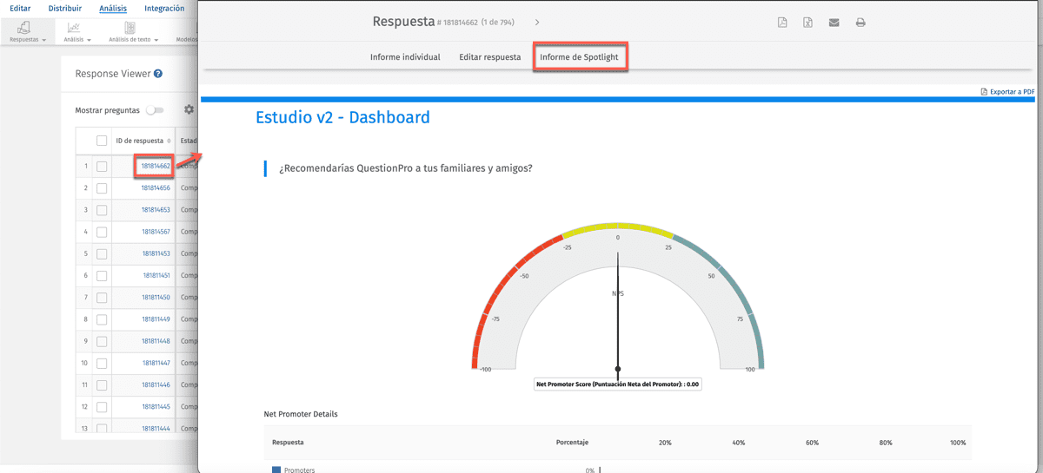The height and width of the screenshot is (473, 1043).
Task: Download response as PDF icon
Action: (x=782, y=23)
